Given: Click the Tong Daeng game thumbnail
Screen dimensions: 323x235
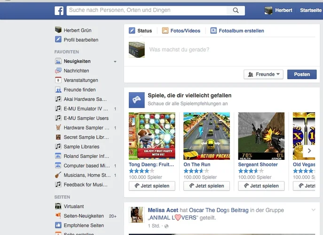Looking at the screenshot, I should coord(152,136).
